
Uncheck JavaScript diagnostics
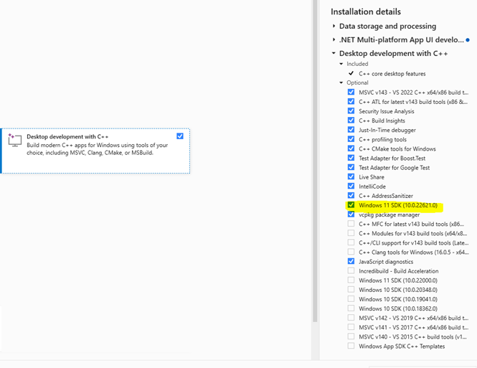(351, 261)
